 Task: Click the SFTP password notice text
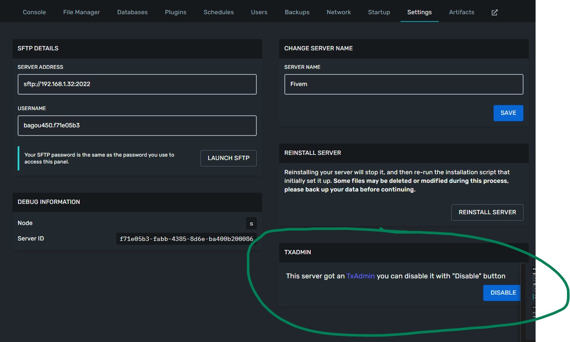(99, 158)
